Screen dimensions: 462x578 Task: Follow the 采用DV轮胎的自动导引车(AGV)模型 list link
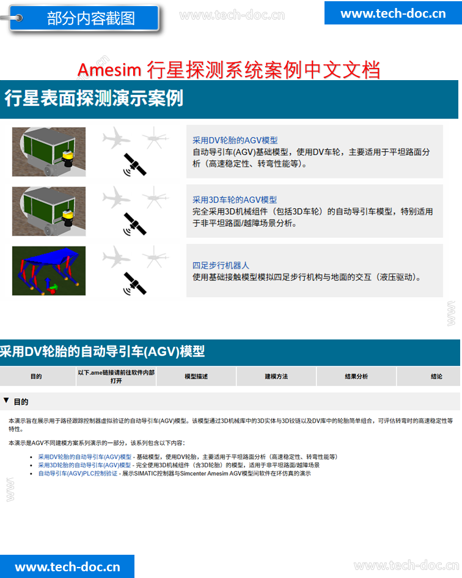click(x=85, y=457)
